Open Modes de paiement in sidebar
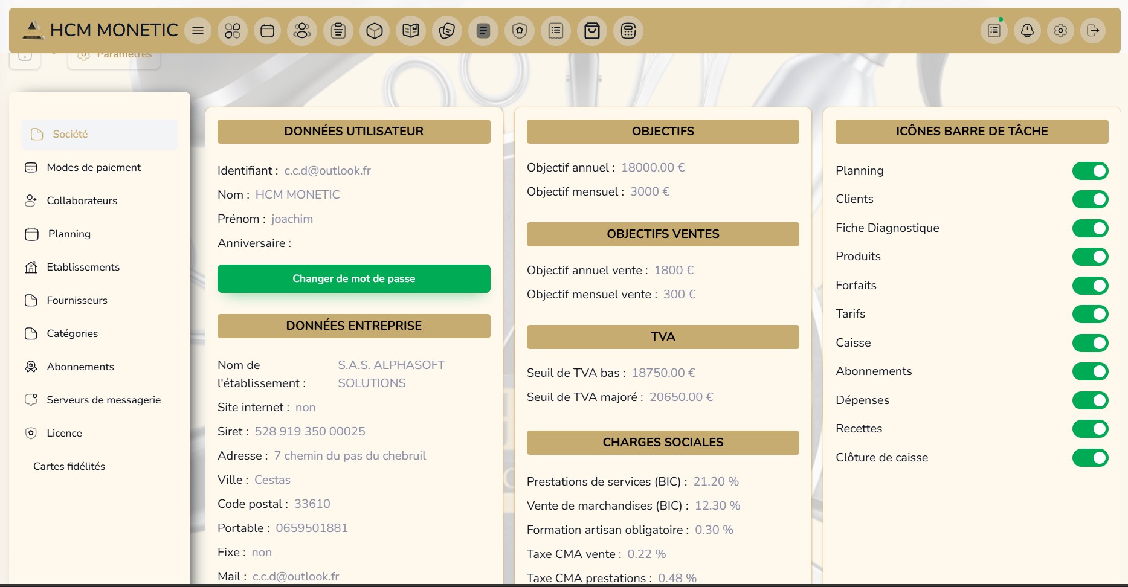The width and height of the screenshot is (1128, 587). click(x=94, y=167)
